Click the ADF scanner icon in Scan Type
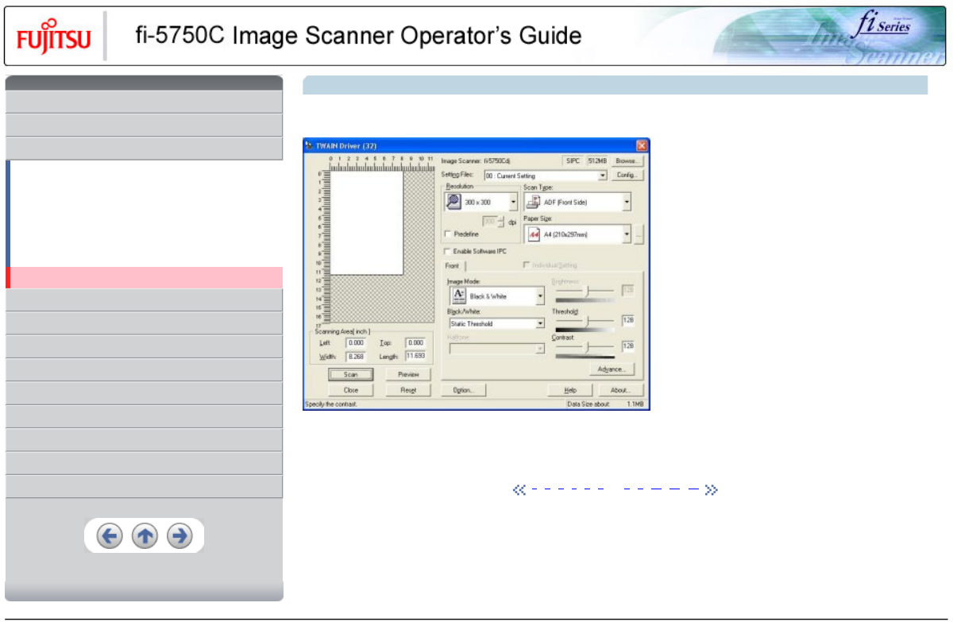953x622 pixels. click(x=534, y=202)
